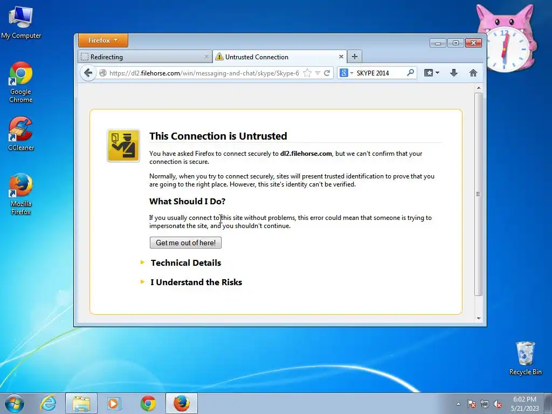The width and height of the screenshot is (552, 414).
Task: Close the Redirecting tab
Action: point(206,57)
